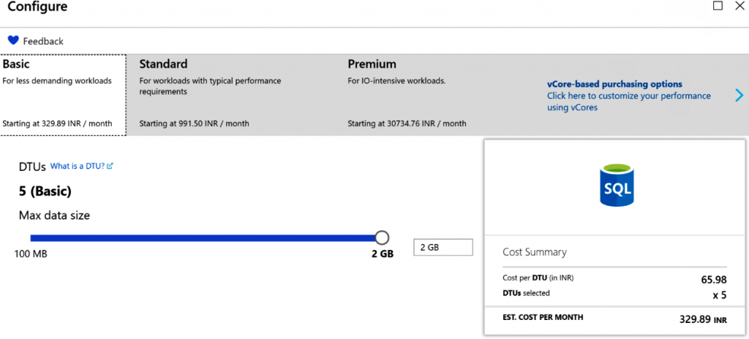Screen dimensions: 749x339
Task: Click the external link icon beside DTU help
Action: click(x=110, y=167)
